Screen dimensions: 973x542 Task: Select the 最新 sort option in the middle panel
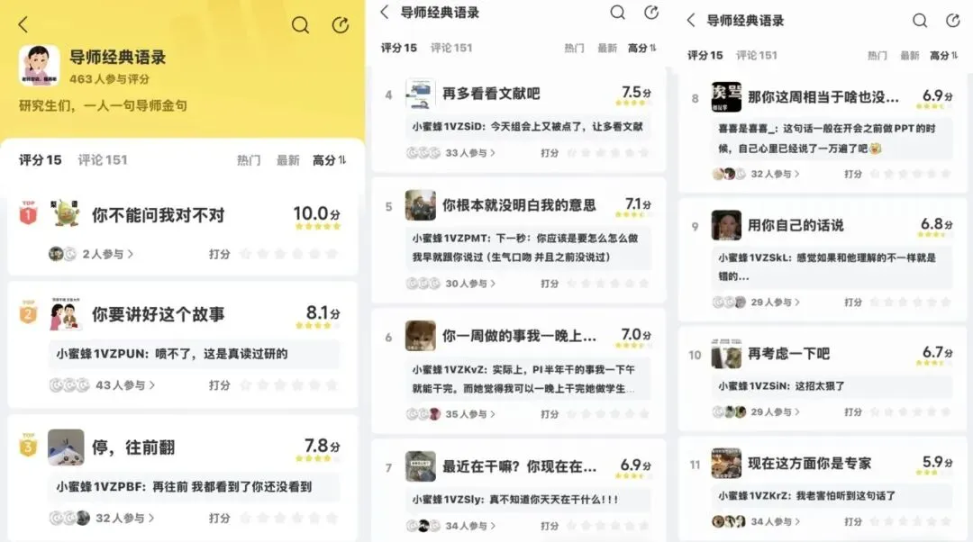pyautogui.click(x=607, y=48)
